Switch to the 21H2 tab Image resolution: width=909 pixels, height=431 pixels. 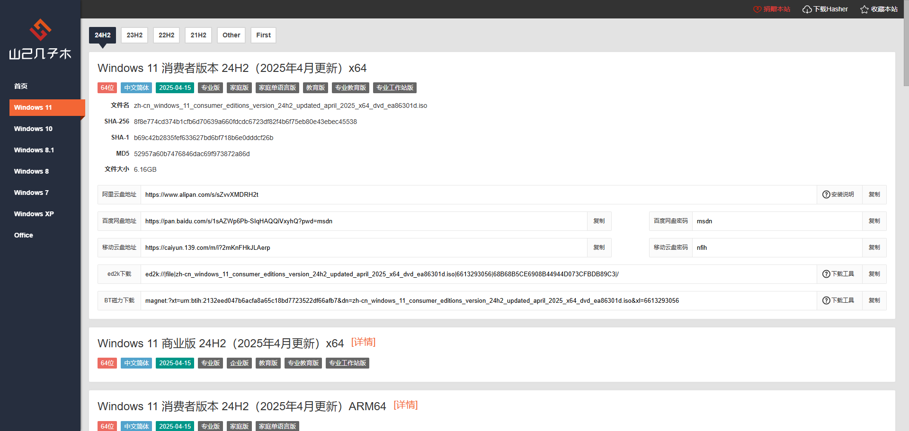click(198, 35)
